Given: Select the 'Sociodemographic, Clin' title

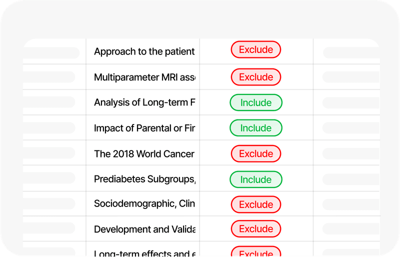Looking at the screenshot, I should (144, 203).
